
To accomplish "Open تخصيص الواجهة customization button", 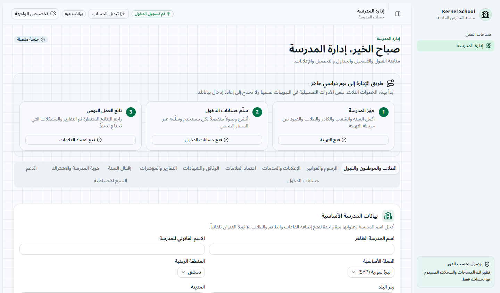I will coord(35,14).
